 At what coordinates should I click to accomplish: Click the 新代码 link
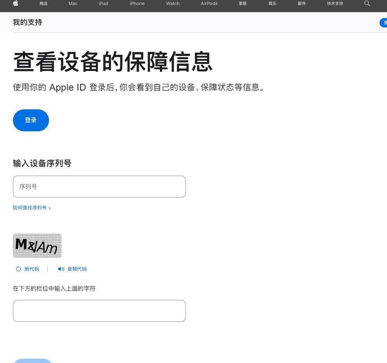32,269
